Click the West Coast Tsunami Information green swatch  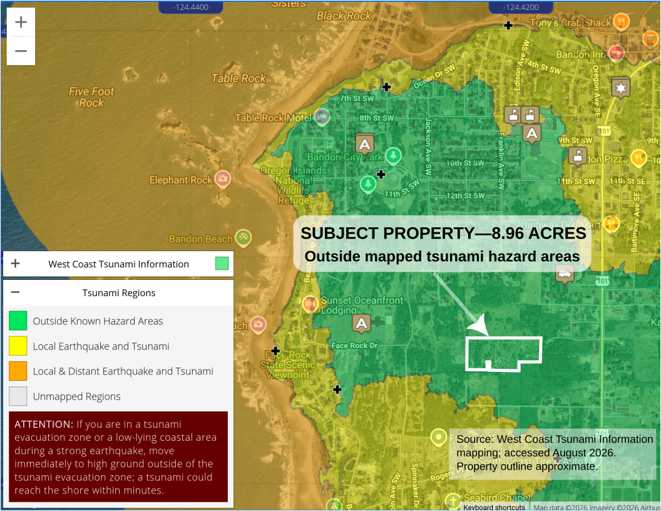222,264
